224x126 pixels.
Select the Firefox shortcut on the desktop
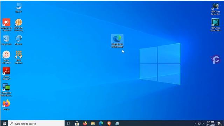[x=6, y=105]
